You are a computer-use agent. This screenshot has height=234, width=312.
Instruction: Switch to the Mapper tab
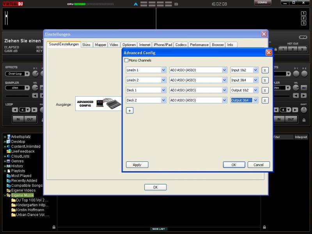(101, 45)
